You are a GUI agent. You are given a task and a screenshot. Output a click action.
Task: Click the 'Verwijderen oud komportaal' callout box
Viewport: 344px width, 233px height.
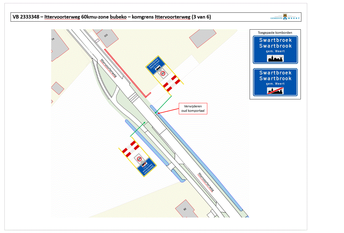tap(193, 108)
